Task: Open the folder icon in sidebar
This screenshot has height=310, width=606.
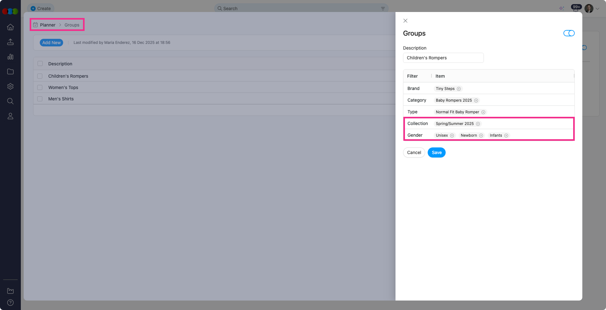Action: 10,72
